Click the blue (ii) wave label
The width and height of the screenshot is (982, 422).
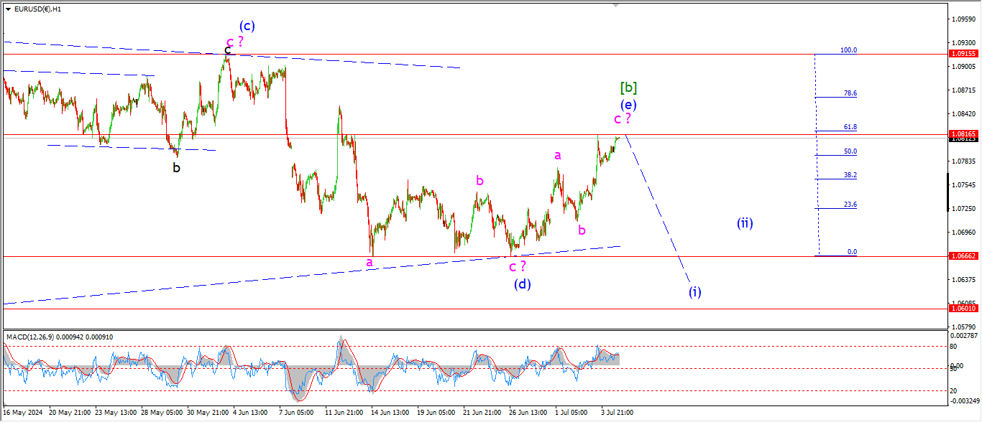(x=744, y=222)
